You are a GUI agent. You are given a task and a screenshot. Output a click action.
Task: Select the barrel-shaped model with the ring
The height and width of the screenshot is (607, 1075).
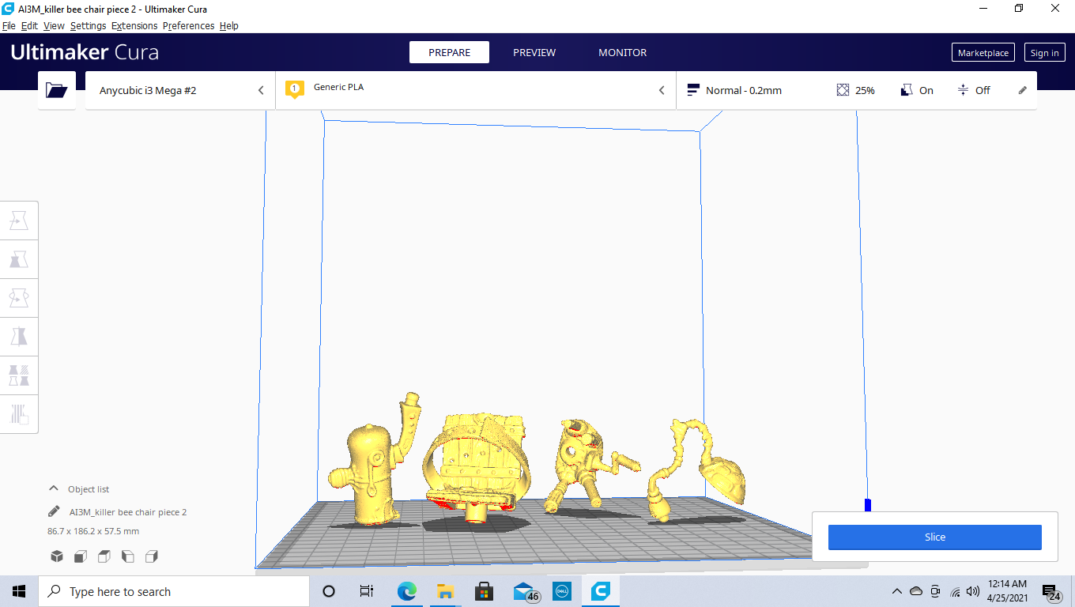(x=477, y=465)
